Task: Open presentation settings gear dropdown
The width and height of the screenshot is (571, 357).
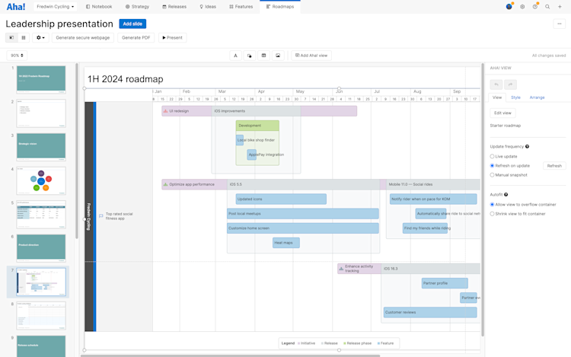Action: (x=40, y=37)
